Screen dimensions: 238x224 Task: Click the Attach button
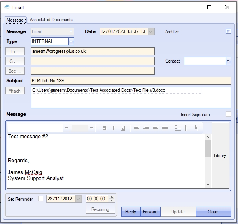click(15, 91)
